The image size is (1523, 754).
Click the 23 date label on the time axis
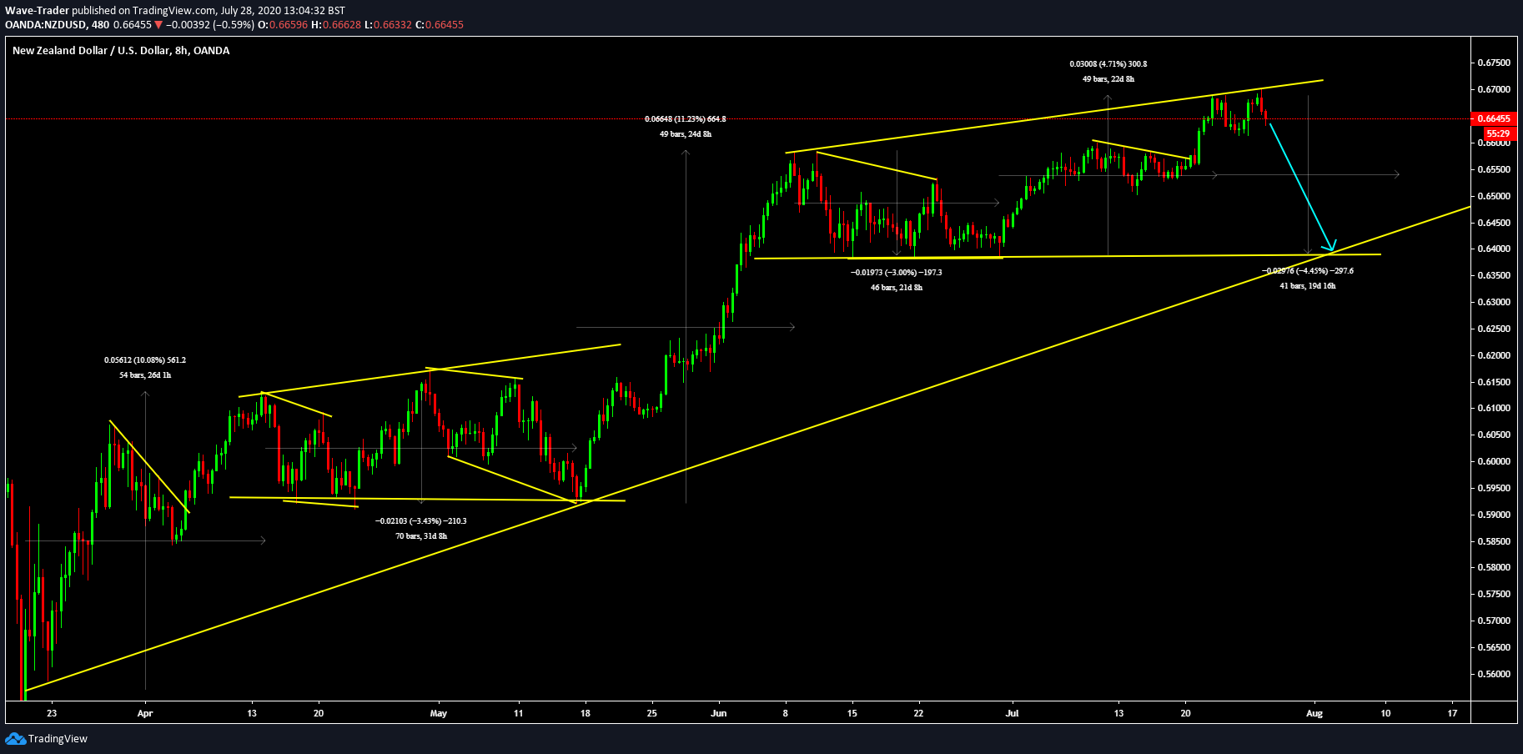(52, 713)
